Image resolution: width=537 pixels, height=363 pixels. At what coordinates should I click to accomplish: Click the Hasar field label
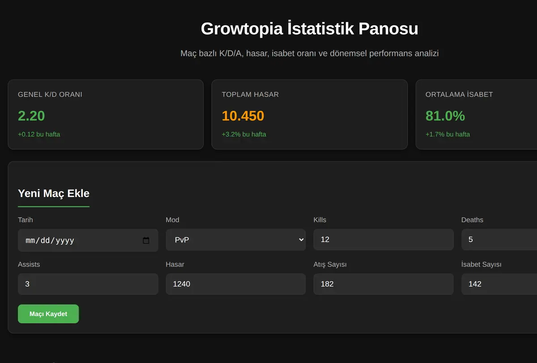tap(175, 265)
